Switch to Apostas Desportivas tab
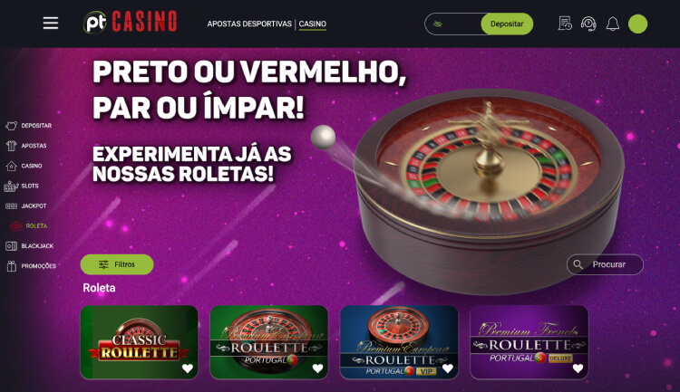This screenshot has width=680, height=392. (249, 24)
